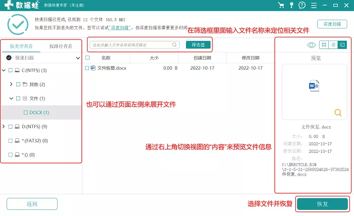
Task: Toggle the eye preview icon
Action: pyautogui.click(x=312, y=45)
